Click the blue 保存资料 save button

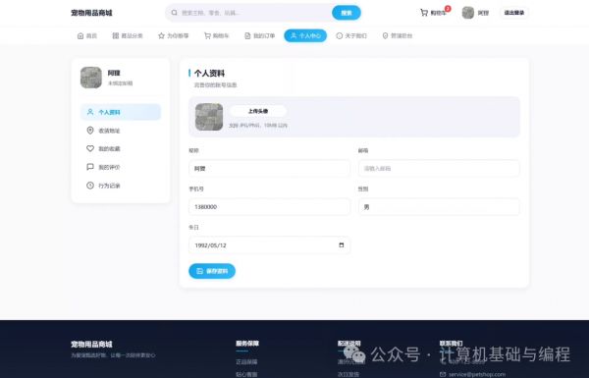coord(212,271)
